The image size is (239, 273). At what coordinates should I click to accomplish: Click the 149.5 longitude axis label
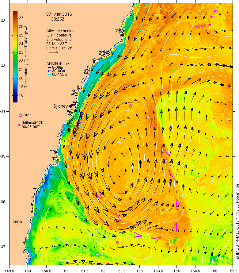click(9, 271)
